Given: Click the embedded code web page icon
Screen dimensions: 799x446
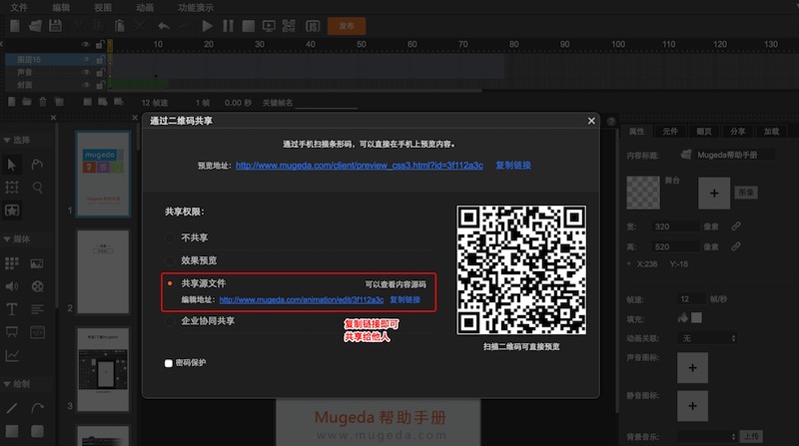Looking at the screenshot, I should (x=37, y=332).
